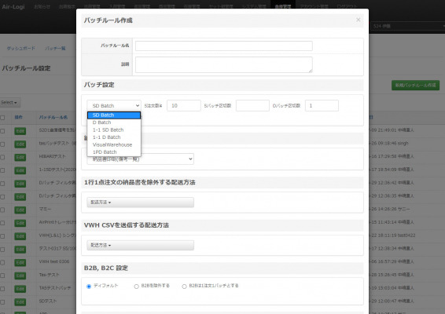The width and height of the screenshot is (445, 314).
Task: Expand 配送方法 dropdown under VWH CSV section
Action: [x=141, y=245]
